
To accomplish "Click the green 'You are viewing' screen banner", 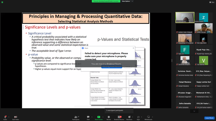I will click(106, 1).
